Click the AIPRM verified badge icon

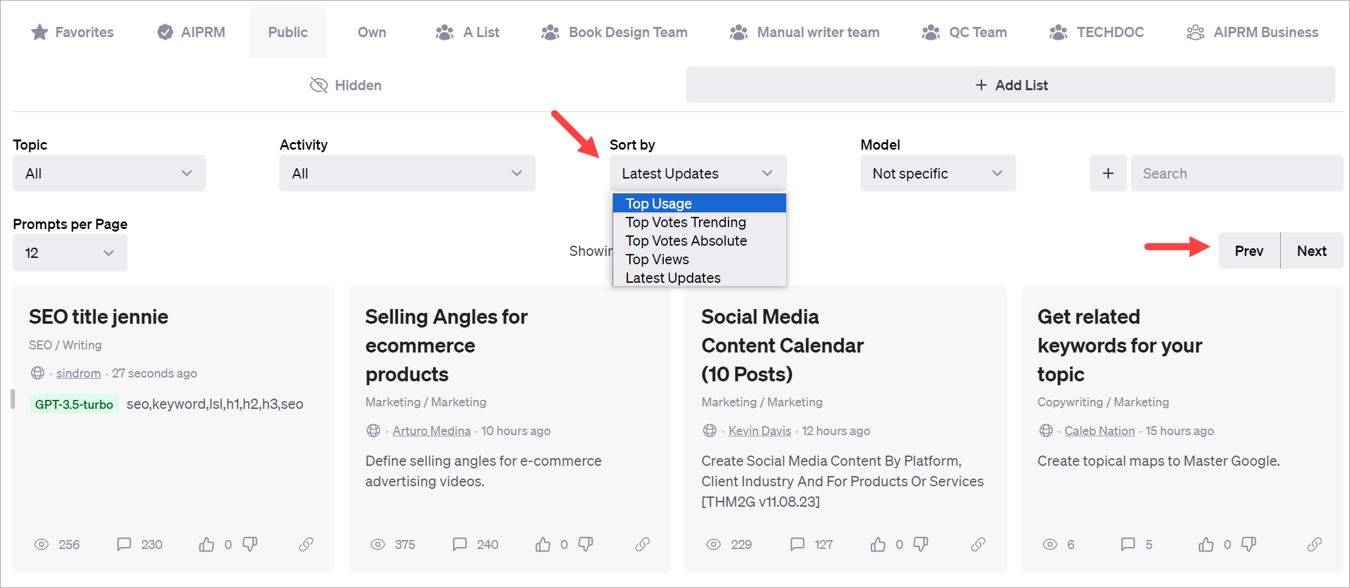click(163, 31)
